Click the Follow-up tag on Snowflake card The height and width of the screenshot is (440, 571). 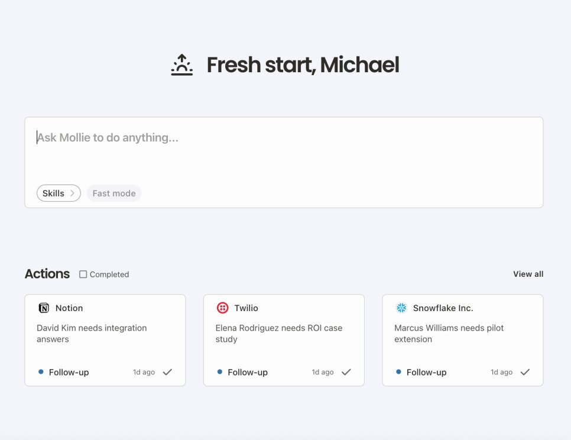click(x=426, y=372)
